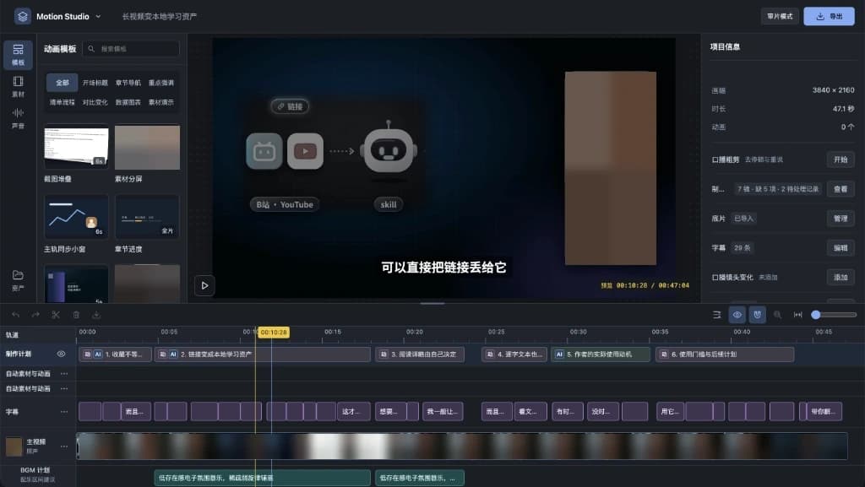Select the 帮你断... subtitle clip
Image resolution: width=865 pixels, height=487 pixels.
pyautogui.click(x=823, y=412)
